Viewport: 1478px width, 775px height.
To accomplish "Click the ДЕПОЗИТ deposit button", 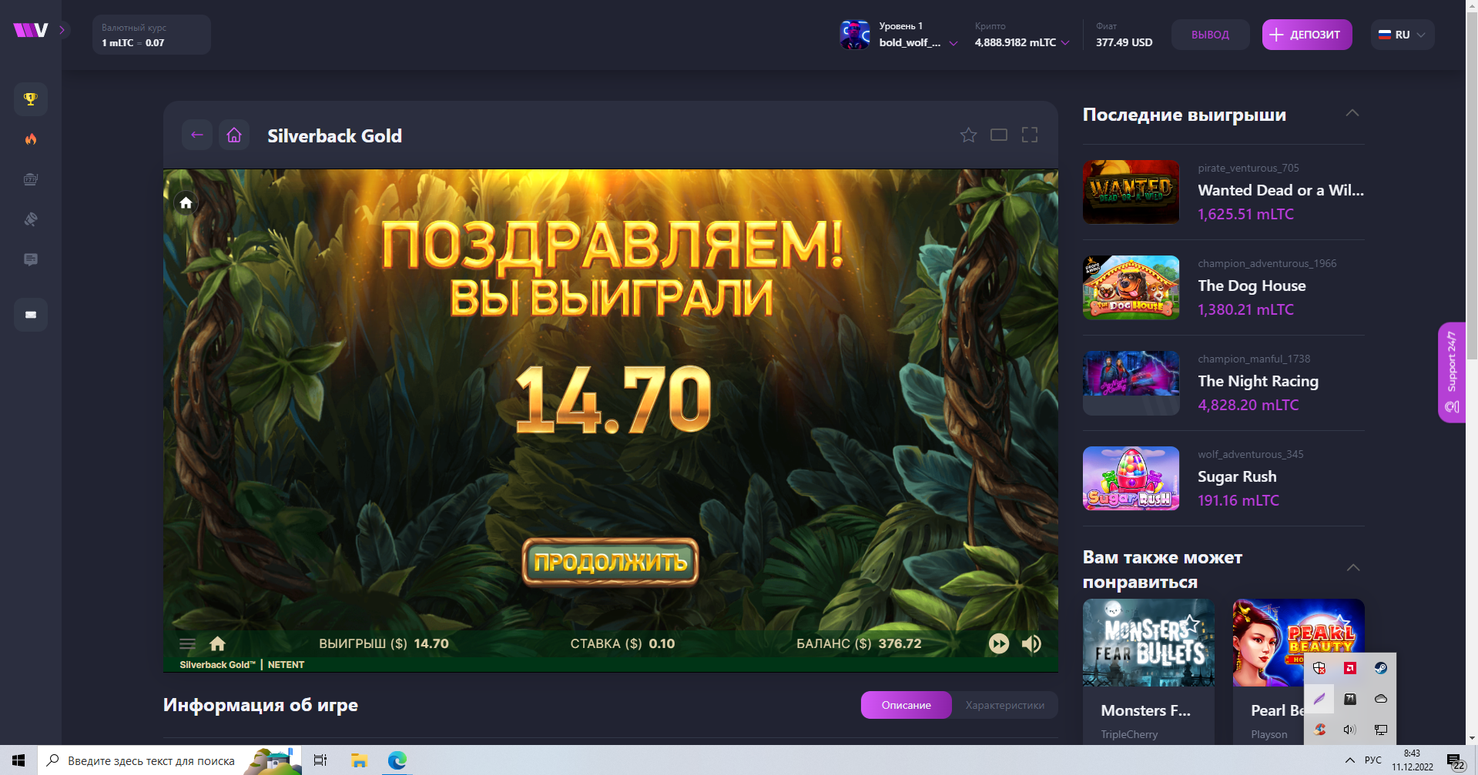I will coord(1307,35).
